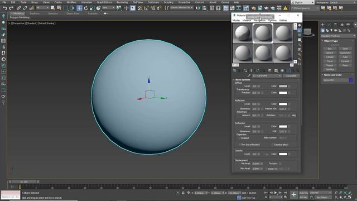Open the Material Editor Modes menu
Screen dimensions: 357x201
coord(236,21)
